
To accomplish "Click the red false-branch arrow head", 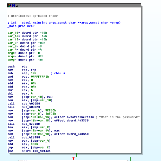I will coord(73,159).
